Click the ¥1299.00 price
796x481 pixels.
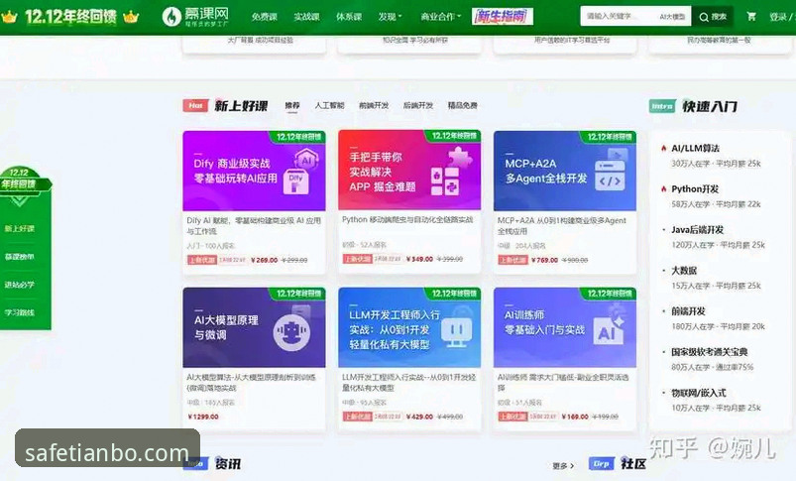pyautogui.click(x=203, y=417)
